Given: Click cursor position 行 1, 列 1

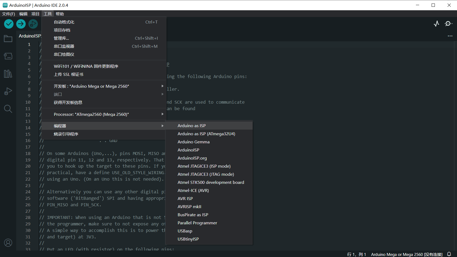Looking at the screenshot, I should (356, 254).
